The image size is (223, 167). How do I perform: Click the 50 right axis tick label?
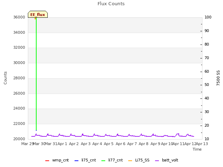click(207, 85)
